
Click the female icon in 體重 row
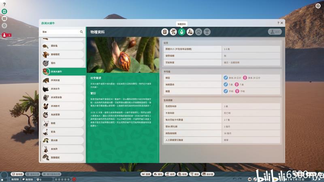point(237,91)
